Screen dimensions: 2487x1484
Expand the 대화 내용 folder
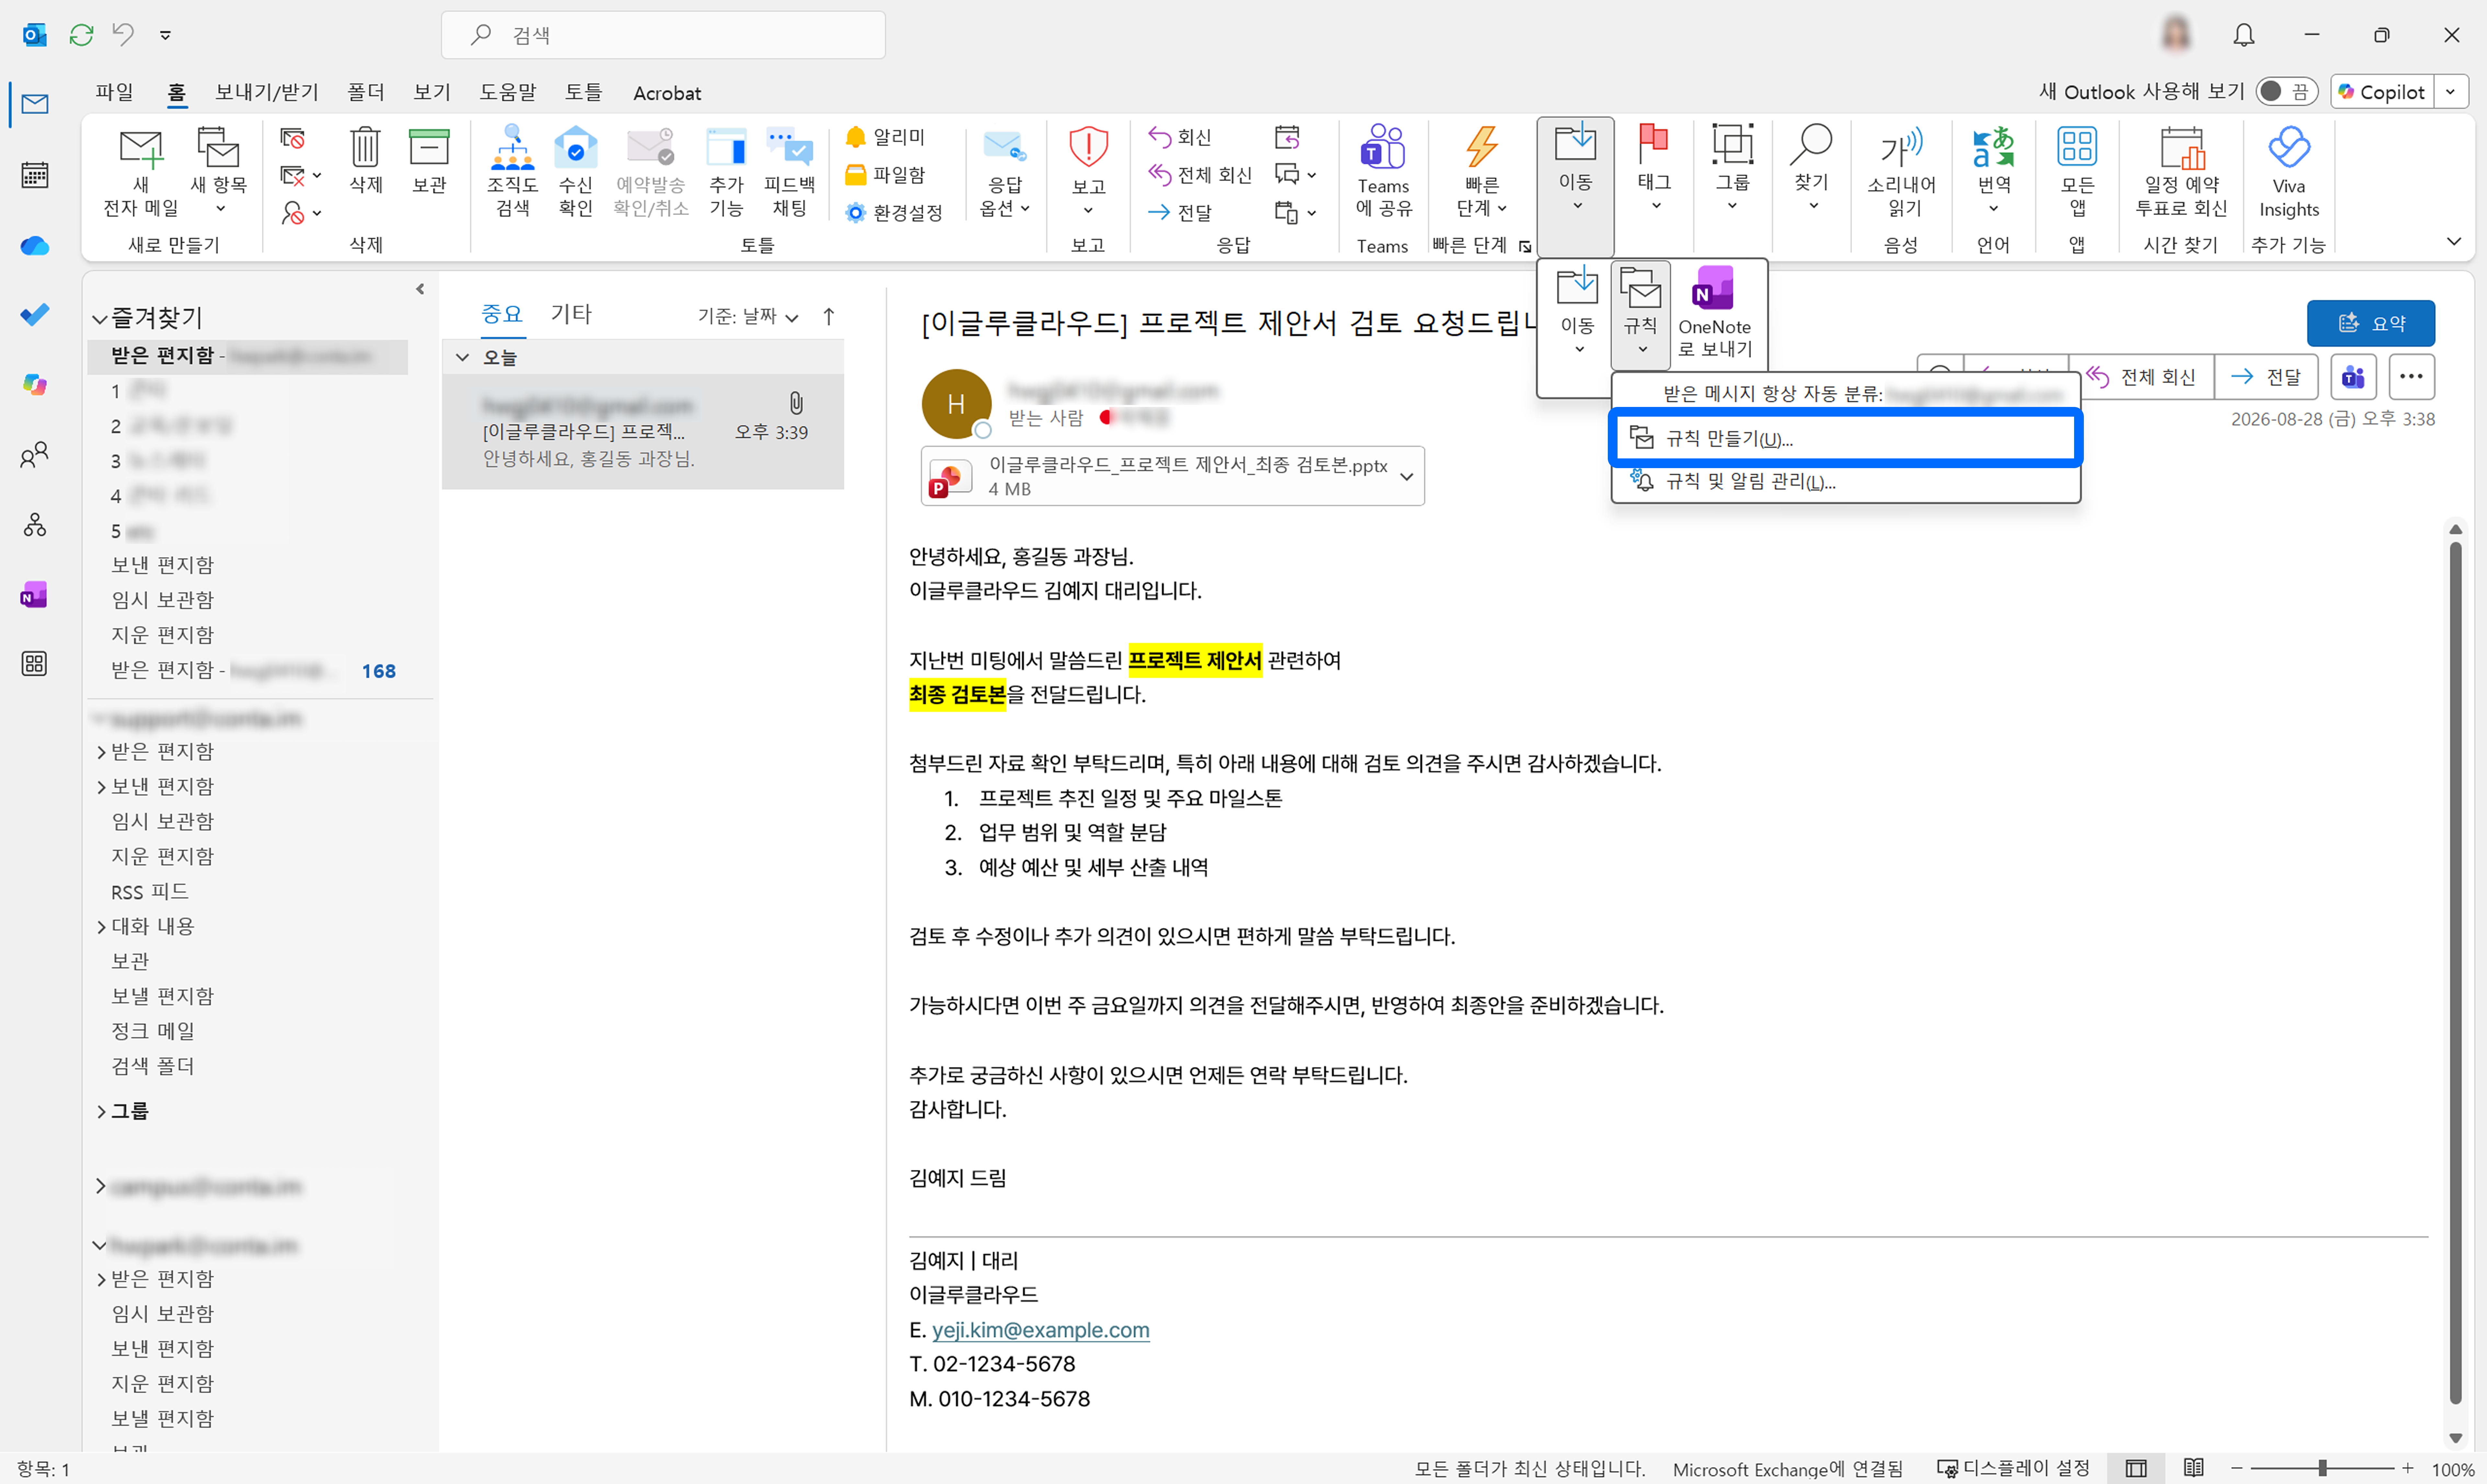pos(101,927)
